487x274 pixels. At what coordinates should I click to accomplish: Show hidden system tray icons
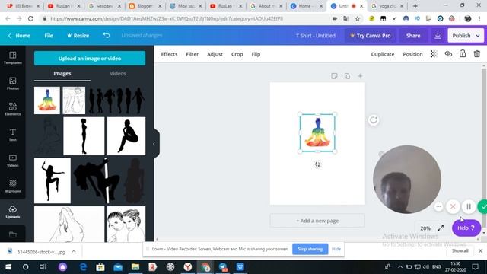coord(399,267)
